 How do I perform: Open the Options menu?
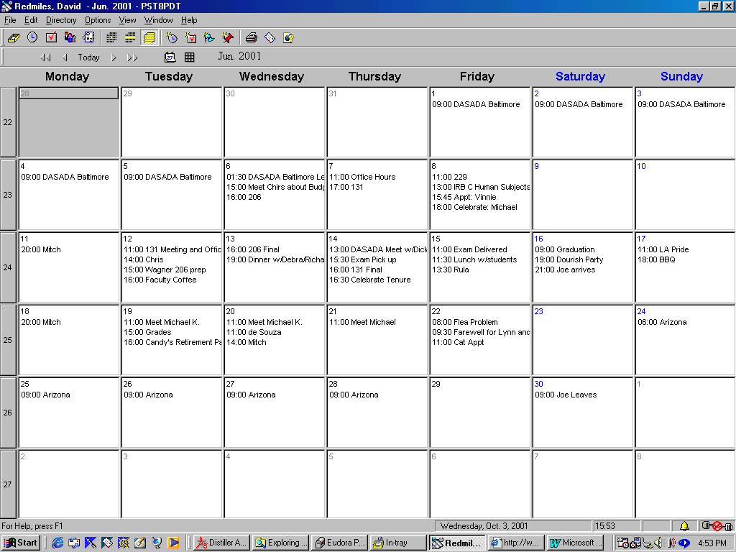click(98, 20)
